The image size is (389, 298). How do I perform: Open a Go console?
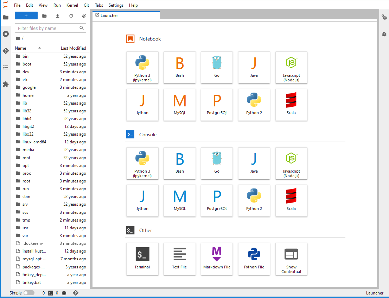[x=217, y=163]
